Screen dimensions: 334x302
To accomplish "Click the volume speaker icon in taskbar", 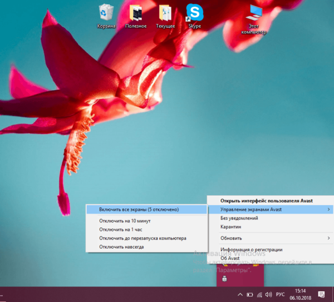I will [x=268, y=295].
